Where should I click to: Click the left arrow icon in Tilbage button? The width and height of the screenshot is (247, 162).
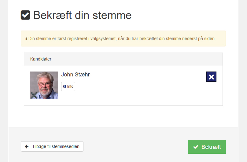(x=27, y=146)
